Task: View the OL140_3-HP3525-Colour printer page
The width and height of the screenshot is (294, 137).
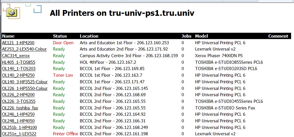Action: [x=25, y=82]
